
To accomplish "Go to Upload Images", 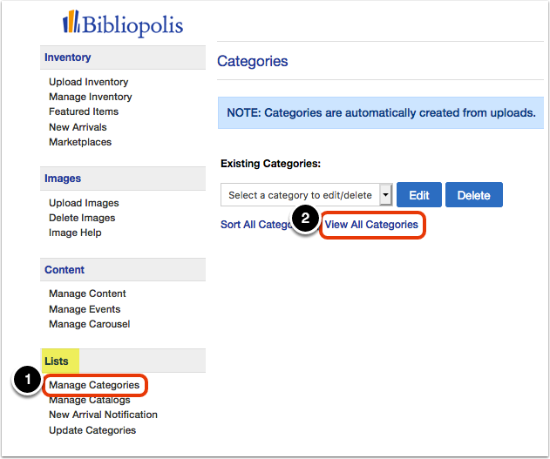I will [x=84, y=203].
